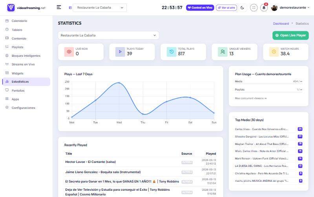Toggle fullscreen mode icon

(x=254, y=7)
